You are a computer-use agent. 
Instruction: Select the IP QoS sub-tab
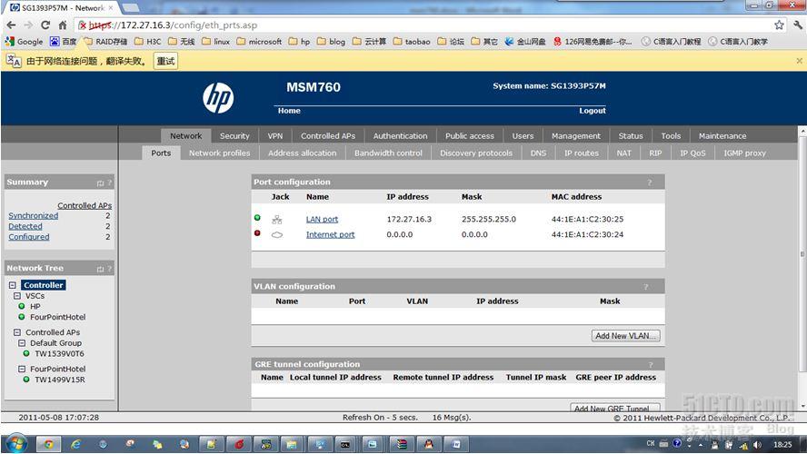(x=692, y=153)
